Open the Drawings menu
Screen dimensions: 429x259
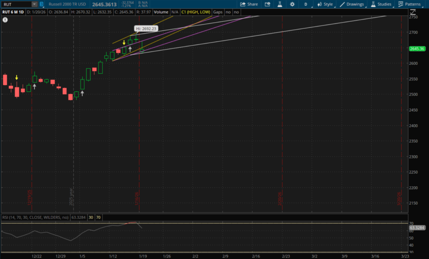point(352,4)
